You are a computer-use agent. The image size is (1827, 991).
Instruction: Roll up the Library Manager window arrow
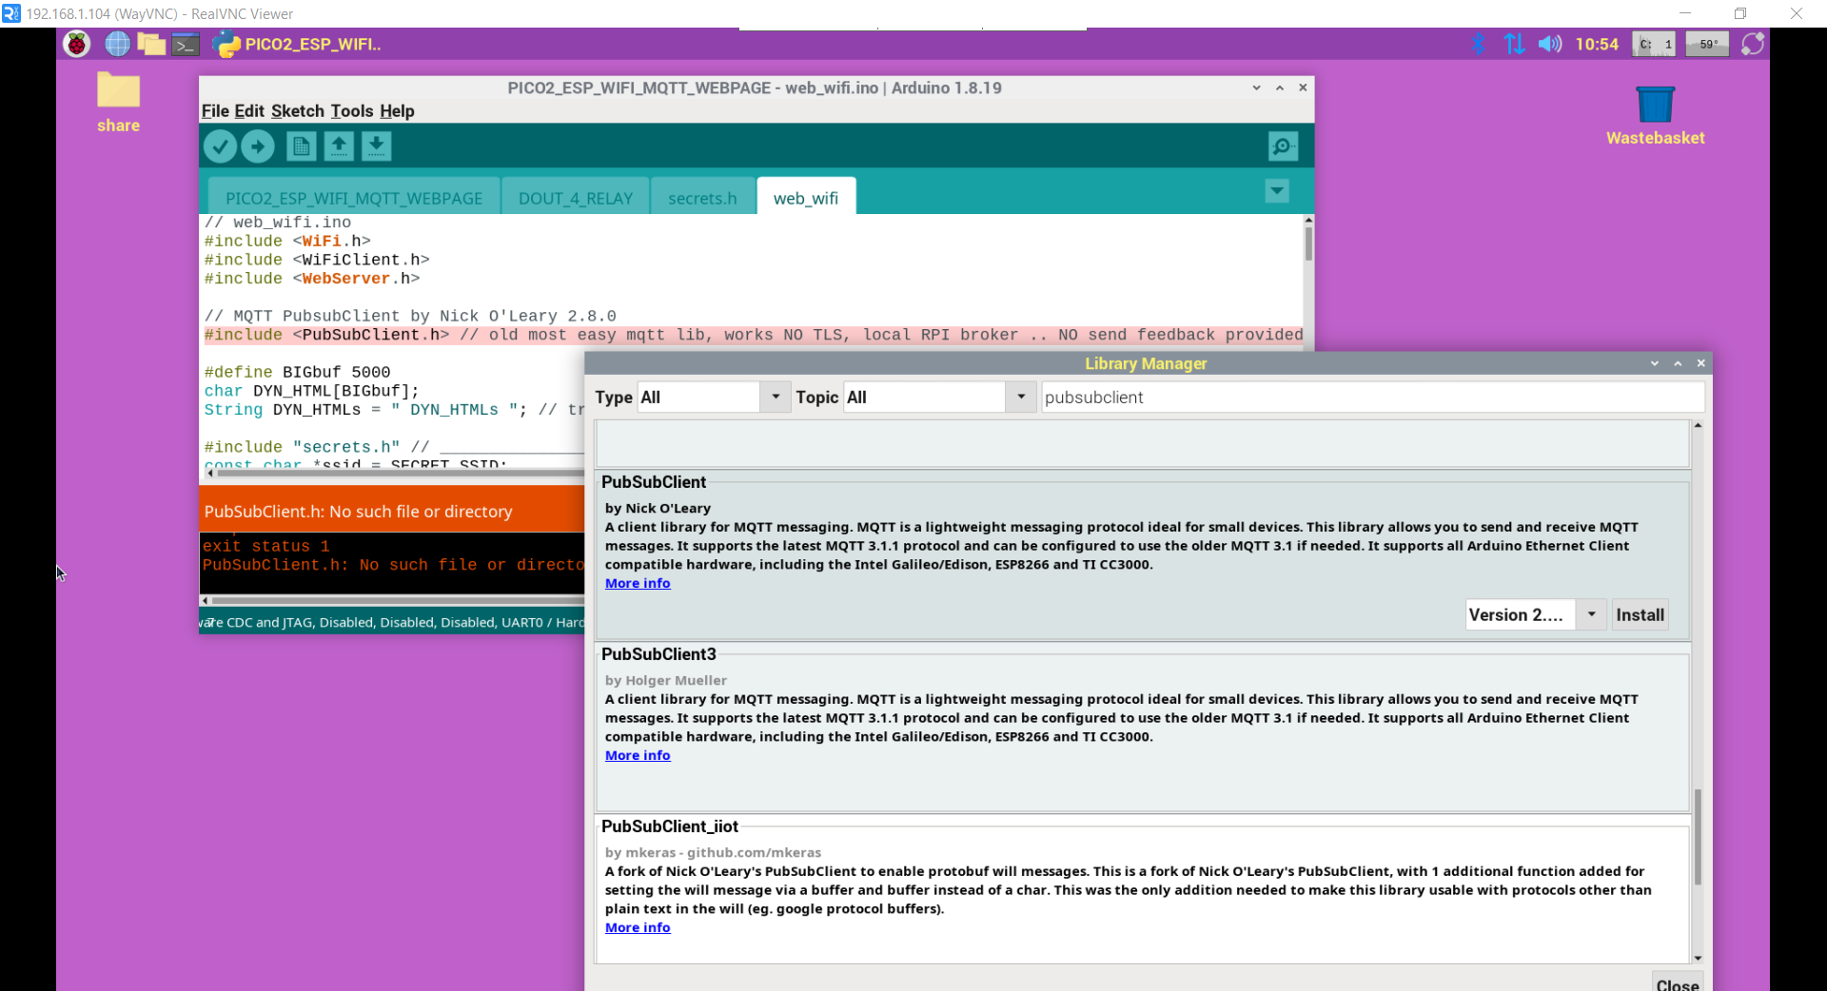coord(1678,363)
